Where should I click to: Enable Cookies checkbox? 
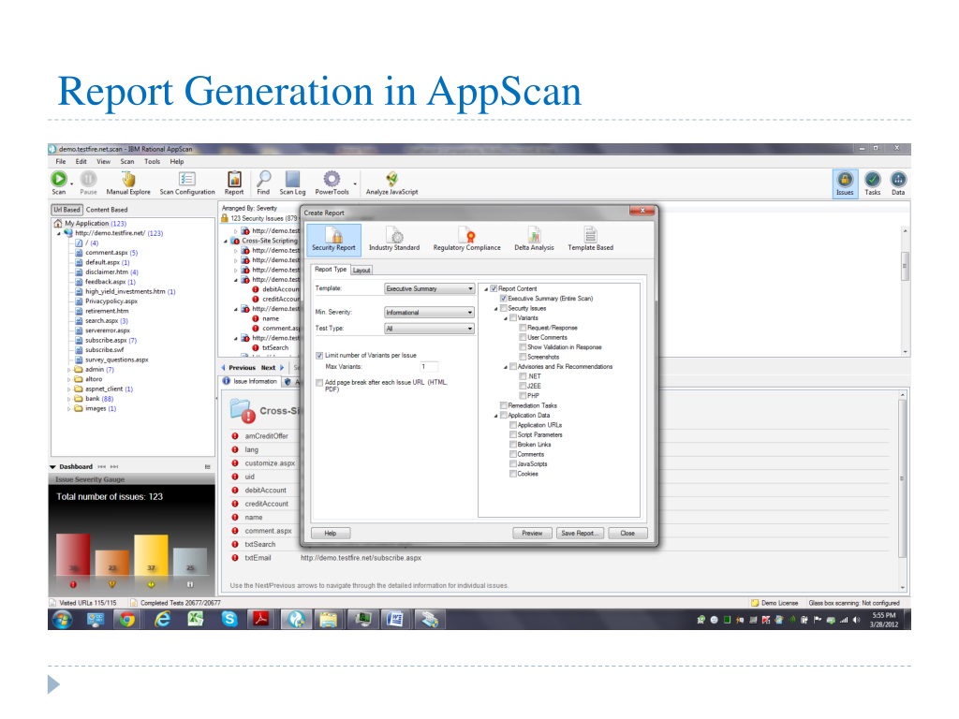pyautogui.click(x=513, y=474)
